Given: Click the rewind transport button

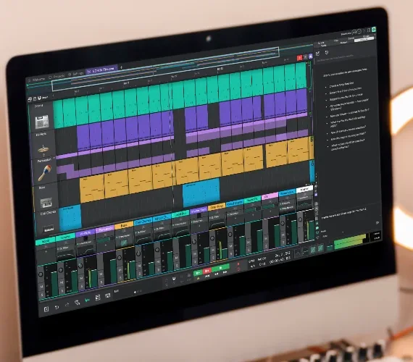Looking at the screenshot, I should (216, 274).
